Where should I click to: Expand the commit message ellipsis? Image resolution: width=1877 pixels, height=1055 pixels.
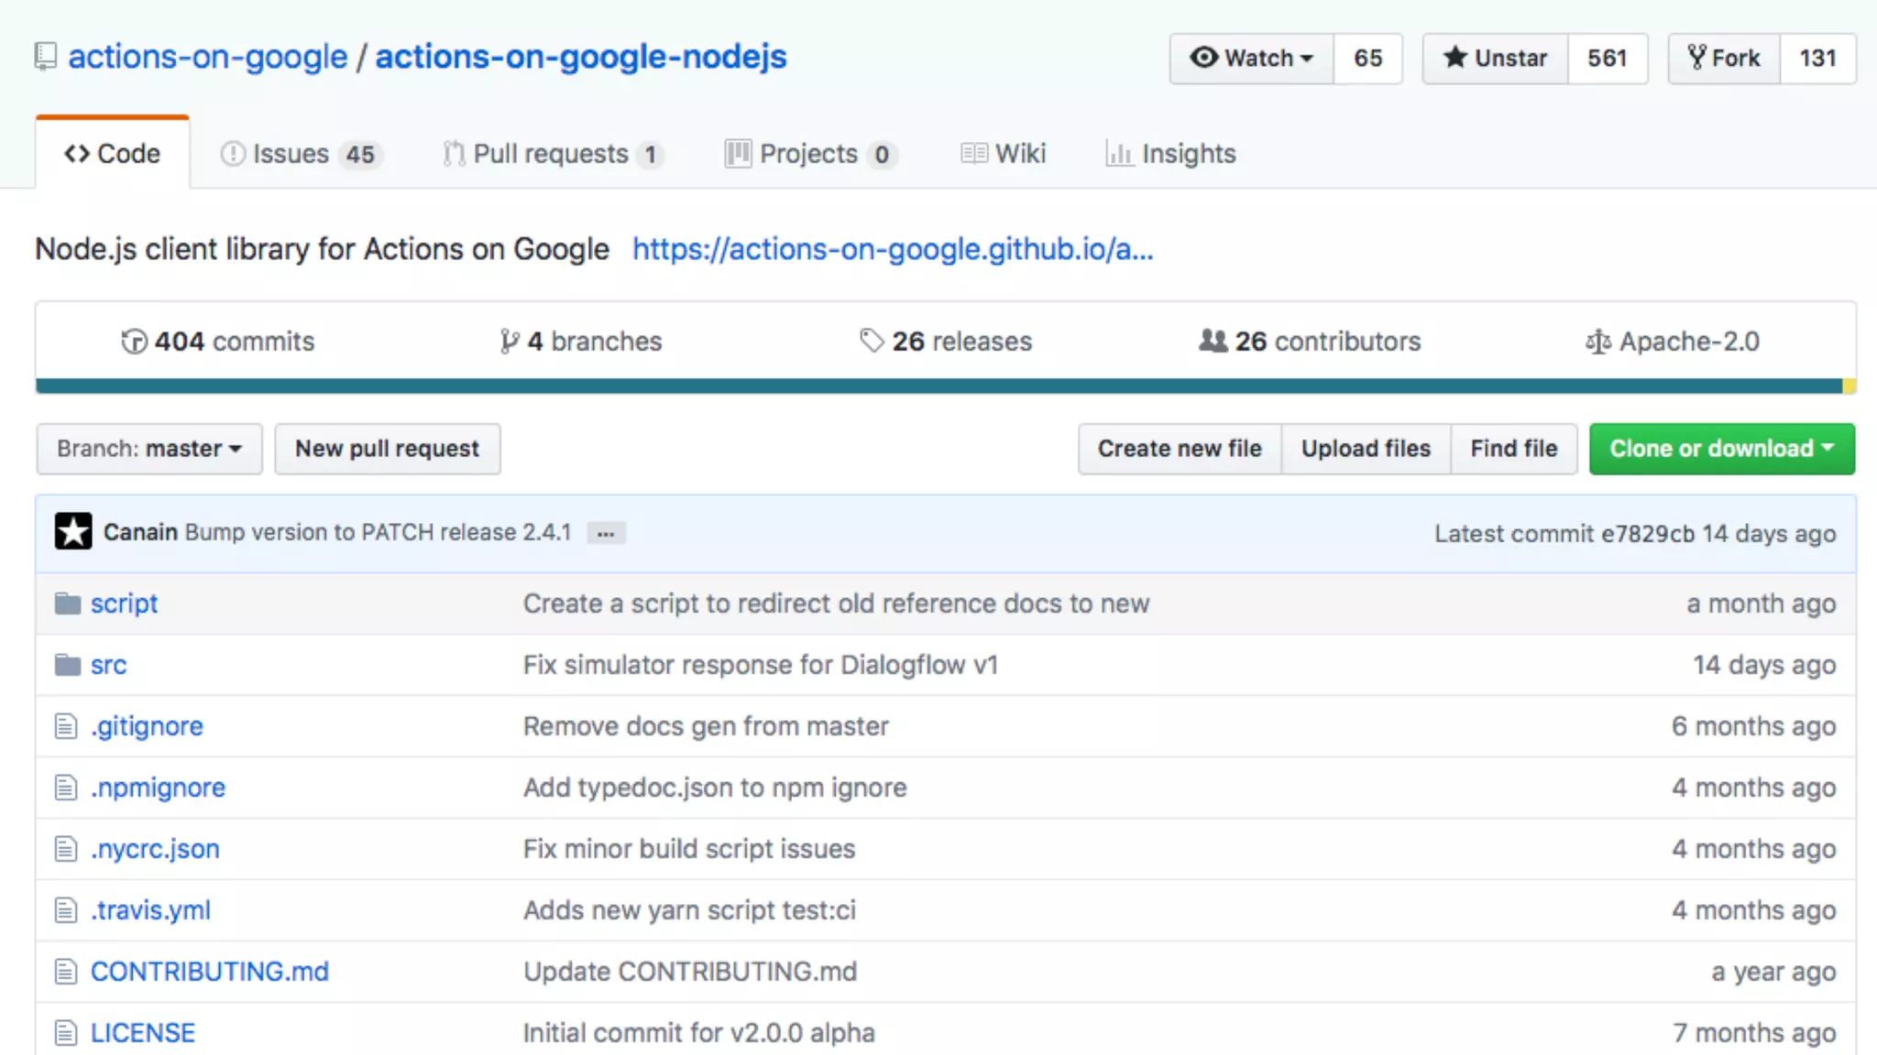606,533
